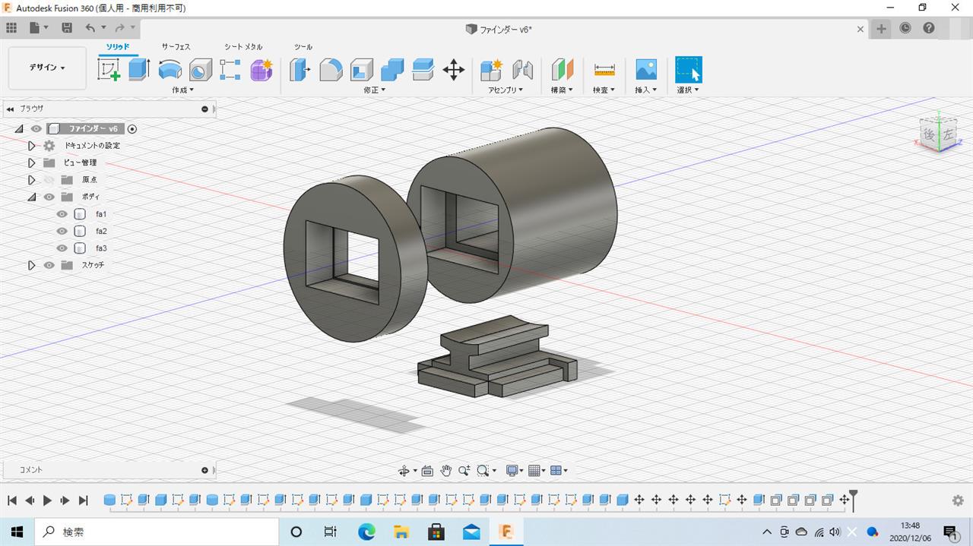Open the 選択 dropdown menu
This screenshot has width=973, height=546.
pos(688,90)
